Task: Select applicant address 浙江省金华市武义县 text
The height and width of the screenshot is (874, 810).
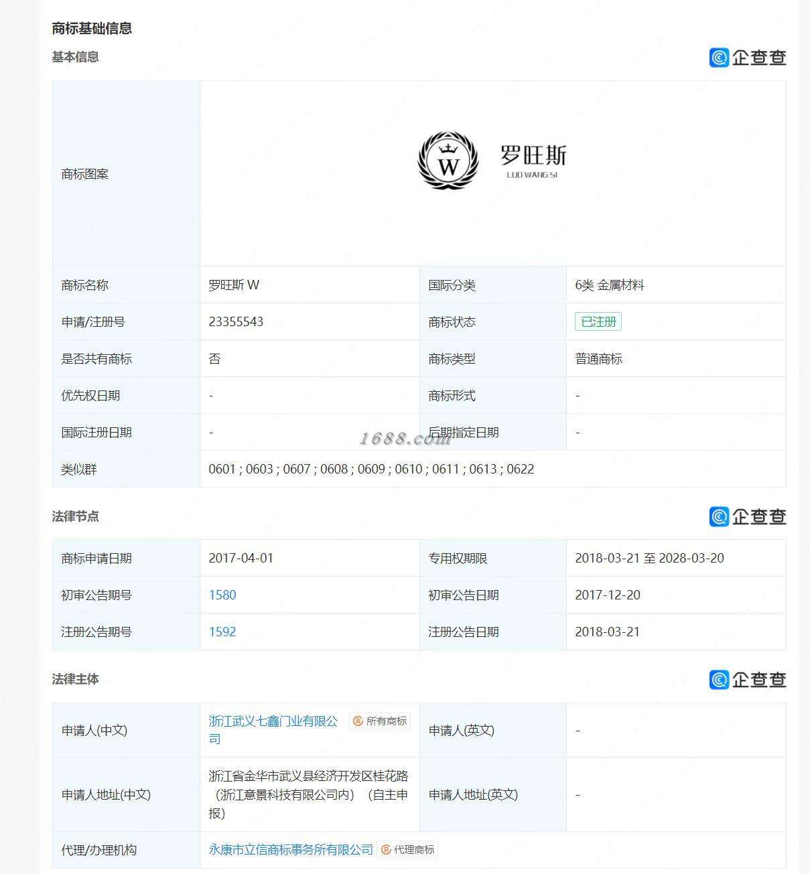Action: tap(308, 794)
